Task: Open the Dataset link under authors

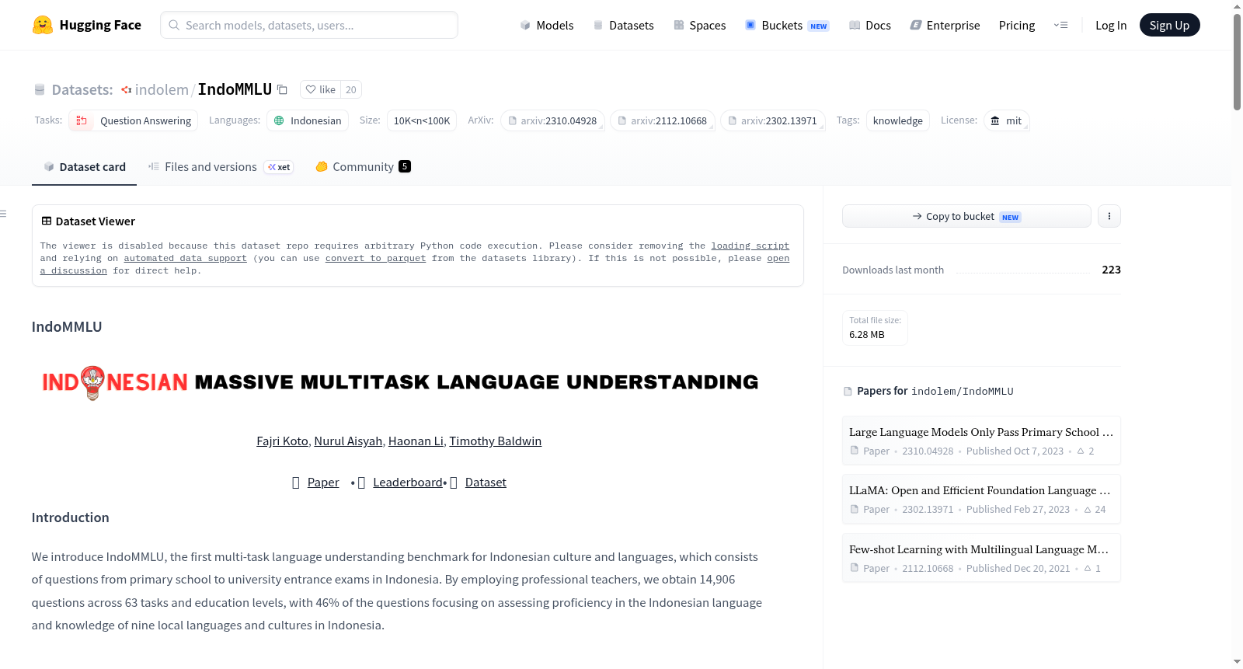Action: pyautogui.click(x=486, y=483)
